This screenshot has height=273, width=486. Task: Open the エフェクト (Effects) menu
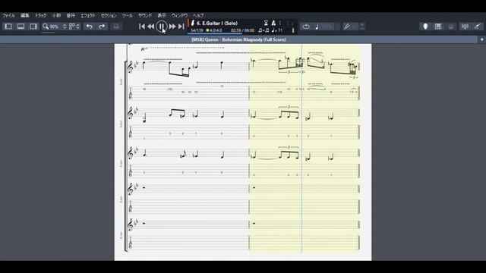(x=88, y=15)
